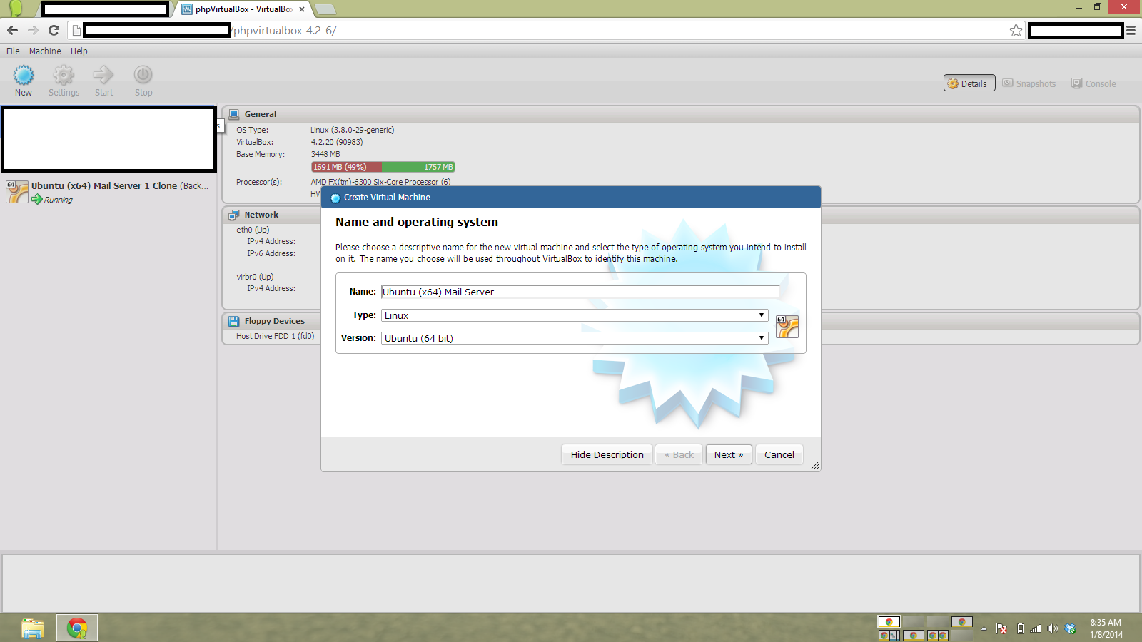The height and width of the screenshot is (642, 1142).
Task: Reload the page with refresh icon
Action: pos(54,30)
